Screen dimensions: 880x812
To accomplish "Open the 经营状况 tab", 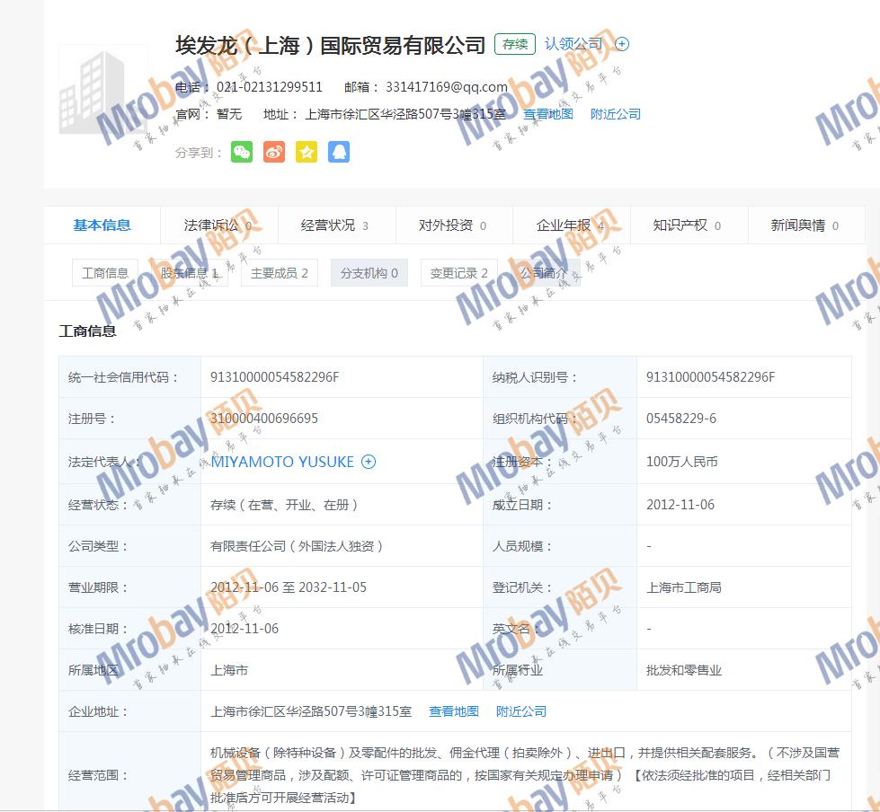I will [x=334, y=225].
